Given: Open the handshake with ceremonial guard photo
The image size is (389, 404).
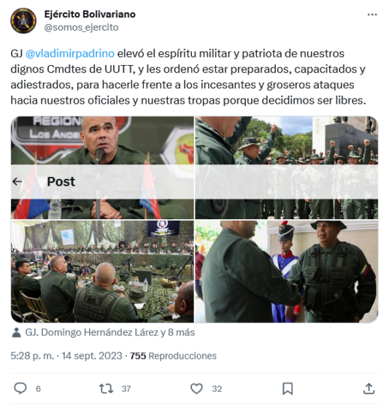Looking at the screenshot, I should click(287, 271).
